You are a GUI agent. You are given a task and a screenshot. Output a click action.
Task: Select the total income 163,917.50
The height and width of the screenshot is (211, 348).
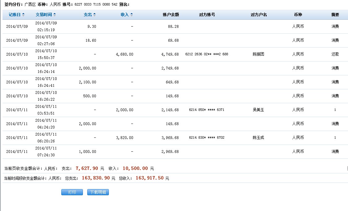(x=150, y=178)
